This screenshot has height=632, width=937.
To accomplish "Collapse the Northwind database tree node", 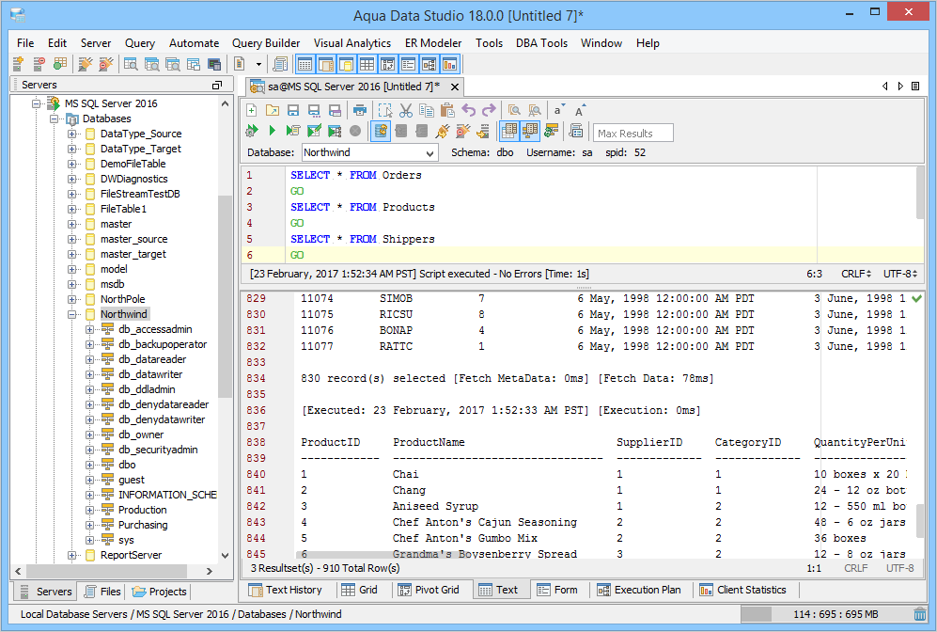I will pyautogui.click(x=72, y=314).
